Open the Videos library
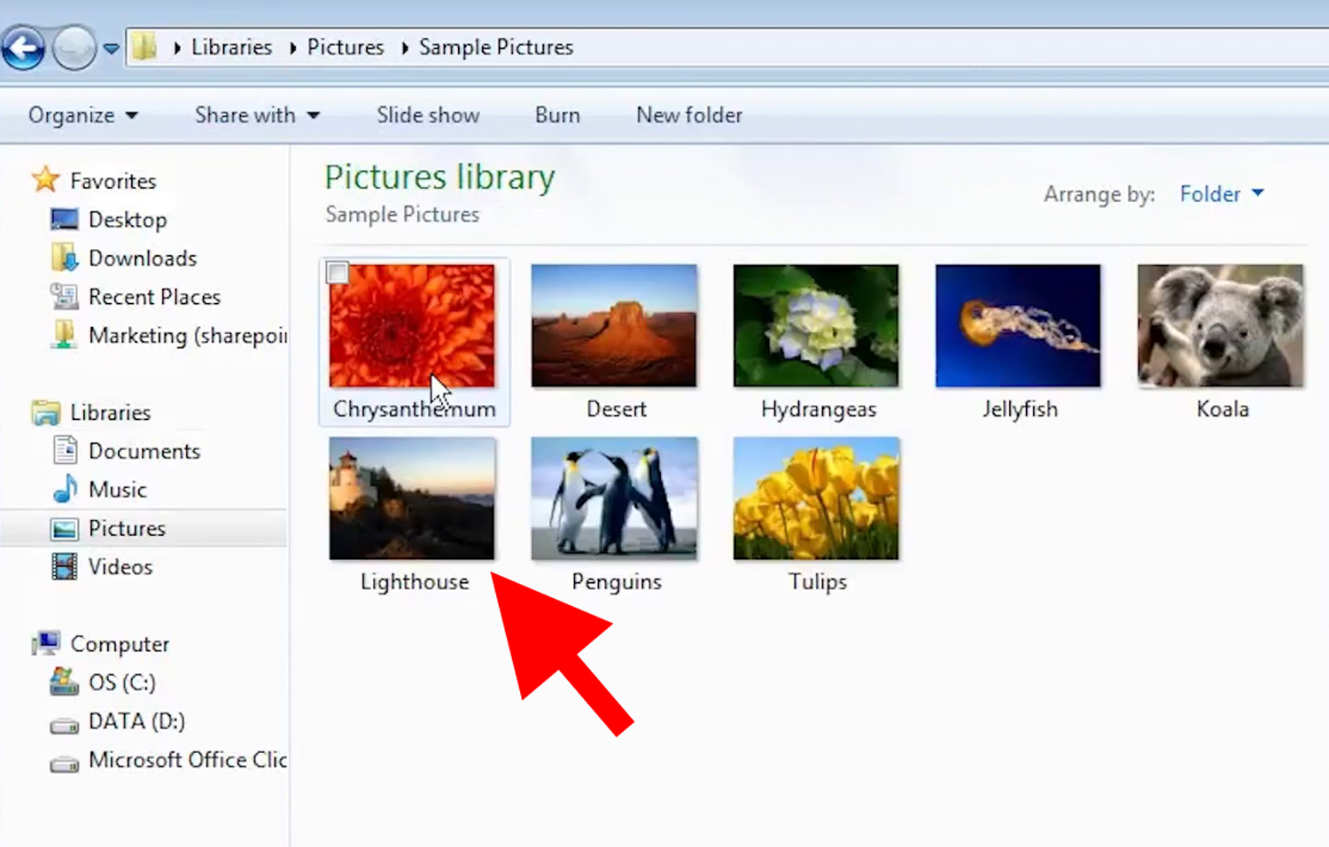The image size is (1329, 847). pos(120,567)
